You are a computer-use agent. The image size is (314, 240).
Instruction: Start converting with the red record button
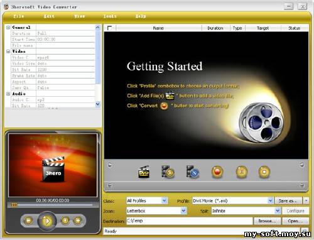point(217,172)
